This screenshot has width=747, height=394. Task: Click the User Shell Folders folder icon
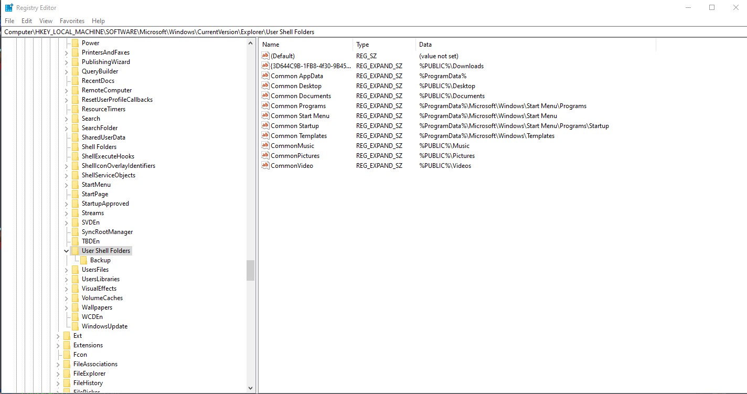75,251
